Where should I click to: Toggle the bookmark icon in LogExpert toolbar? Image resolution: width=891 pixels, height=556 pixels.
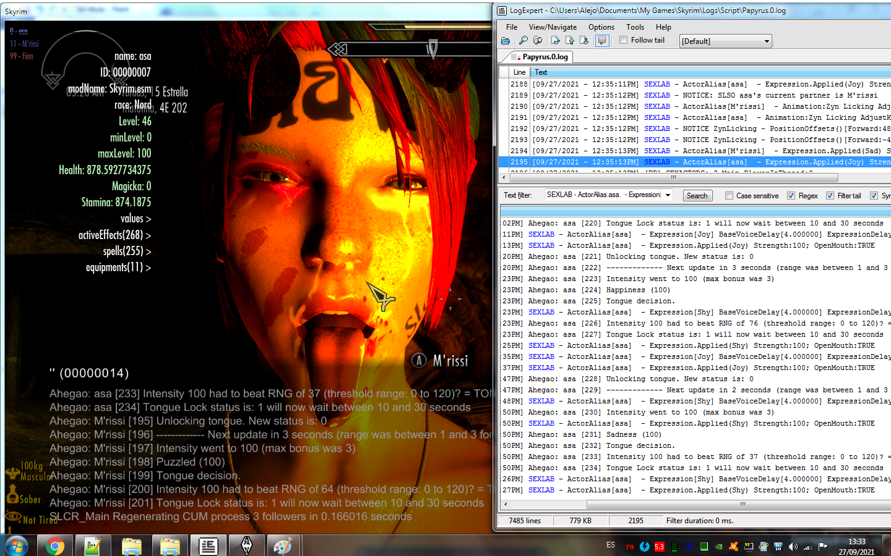point(556,41)
